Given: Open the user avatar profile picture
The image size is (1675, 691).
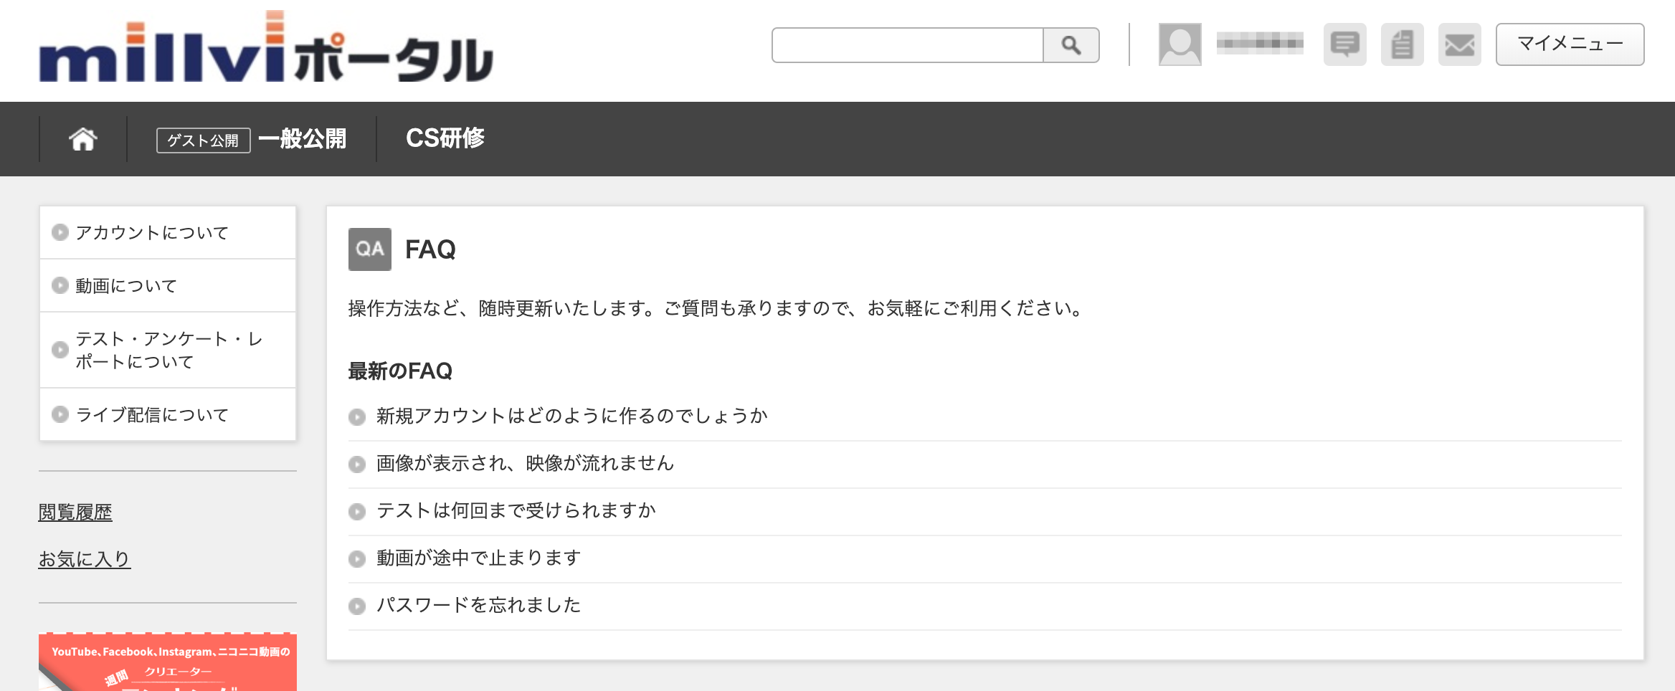Looking at the screenshot, I should click(x=1180, y=44).
